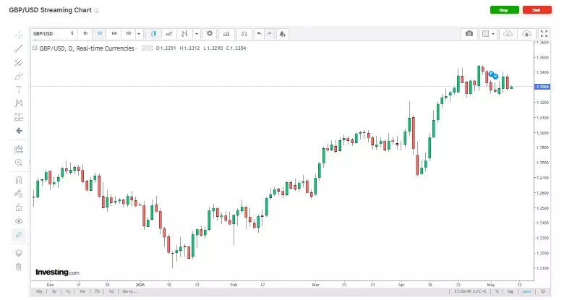564x300 pixels.
Task: Select the 1D interval
Action: coord(100,33)
